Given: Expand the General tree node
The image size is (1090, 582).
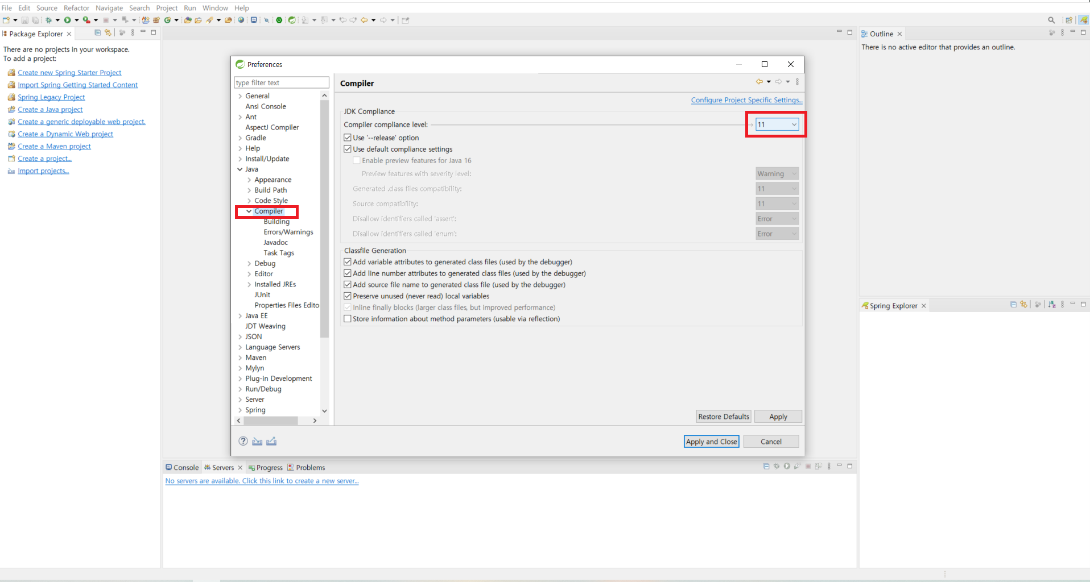Looking at the screenshot, I should click(x=240, y=96).
